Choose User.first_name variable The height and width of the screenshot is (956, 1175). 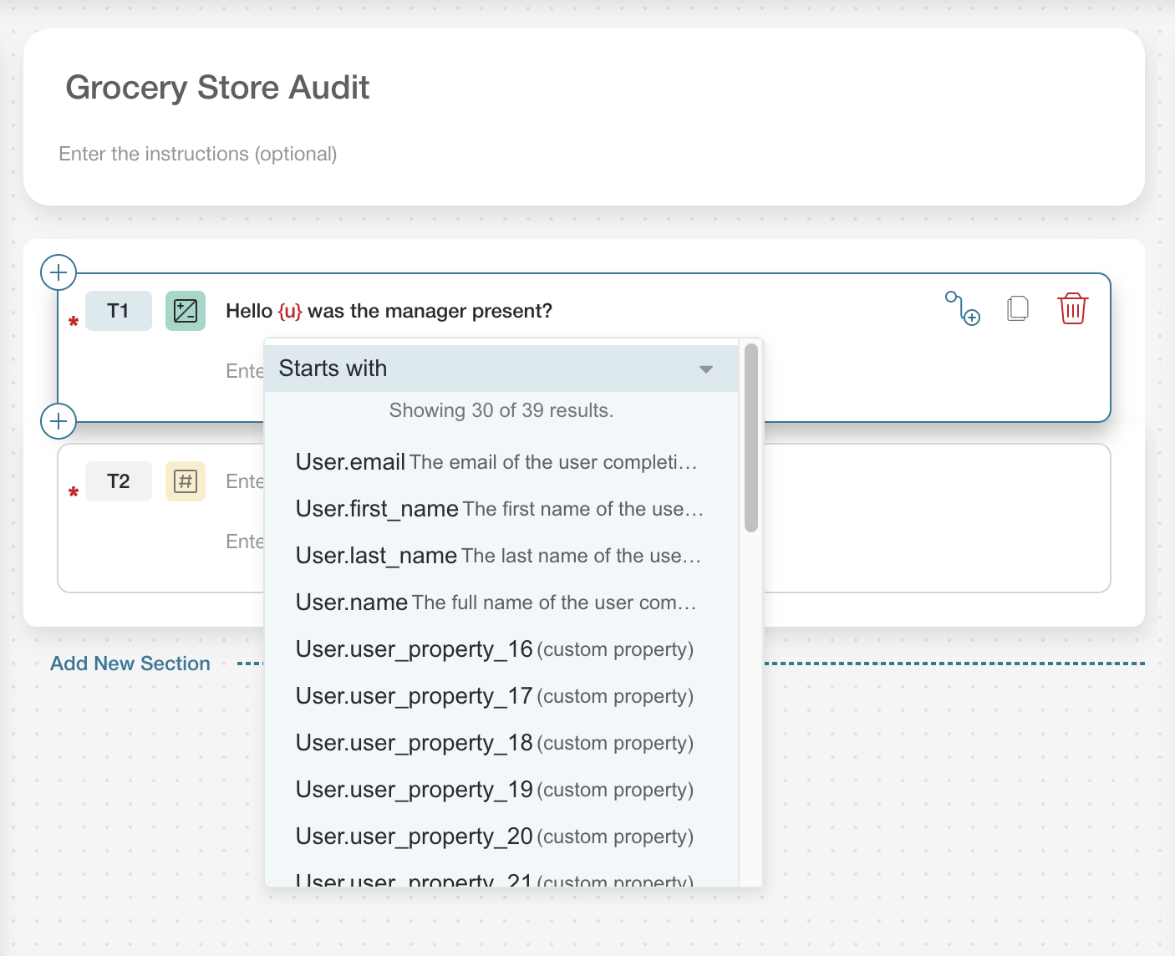[500, 509]
